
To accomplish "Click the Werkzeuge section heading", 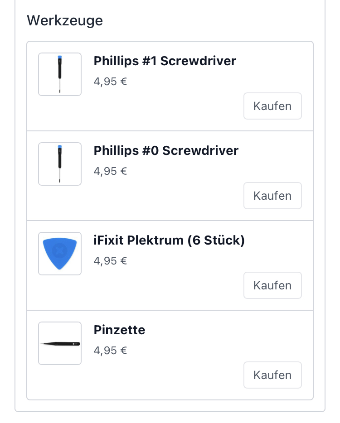I will [65, 20].
